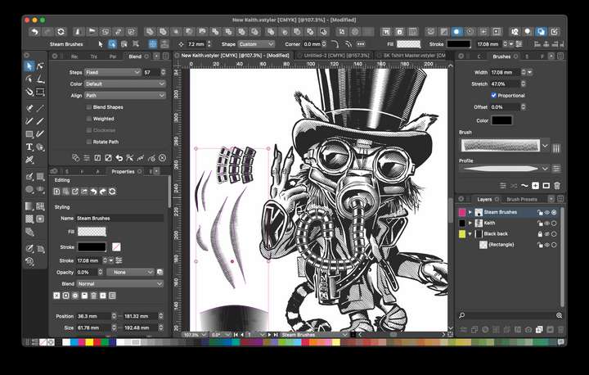Switch to the Brush Presets tab

pyautogui.click(x=522, y=199)
